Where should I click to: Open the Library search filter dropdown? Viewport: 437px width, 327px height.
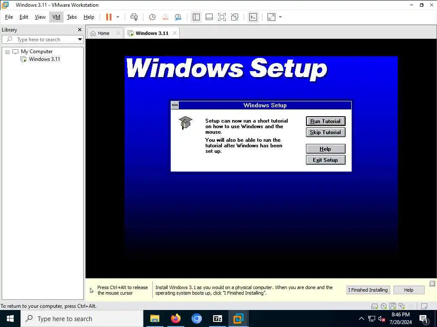(80, 39)
